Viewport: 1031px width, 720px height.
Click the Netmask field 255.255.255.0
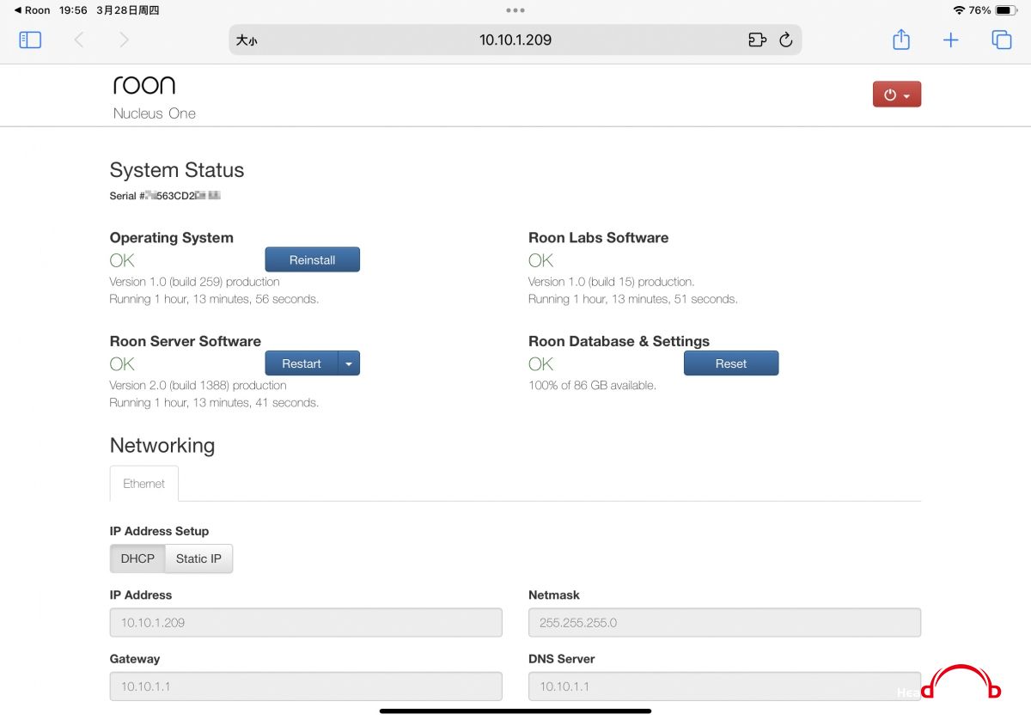pyautogui.click(x=724, y=623)
